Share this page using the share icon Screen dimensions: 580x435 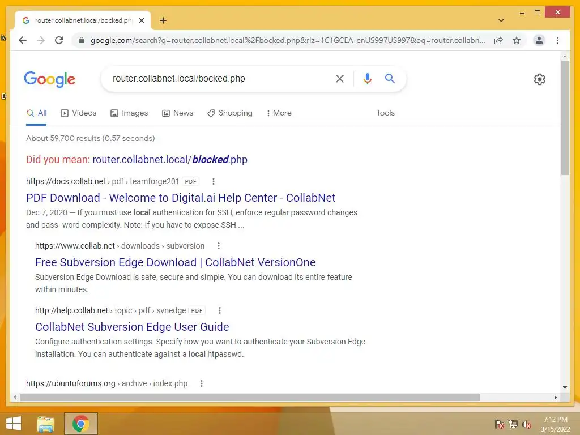(498, 40)
